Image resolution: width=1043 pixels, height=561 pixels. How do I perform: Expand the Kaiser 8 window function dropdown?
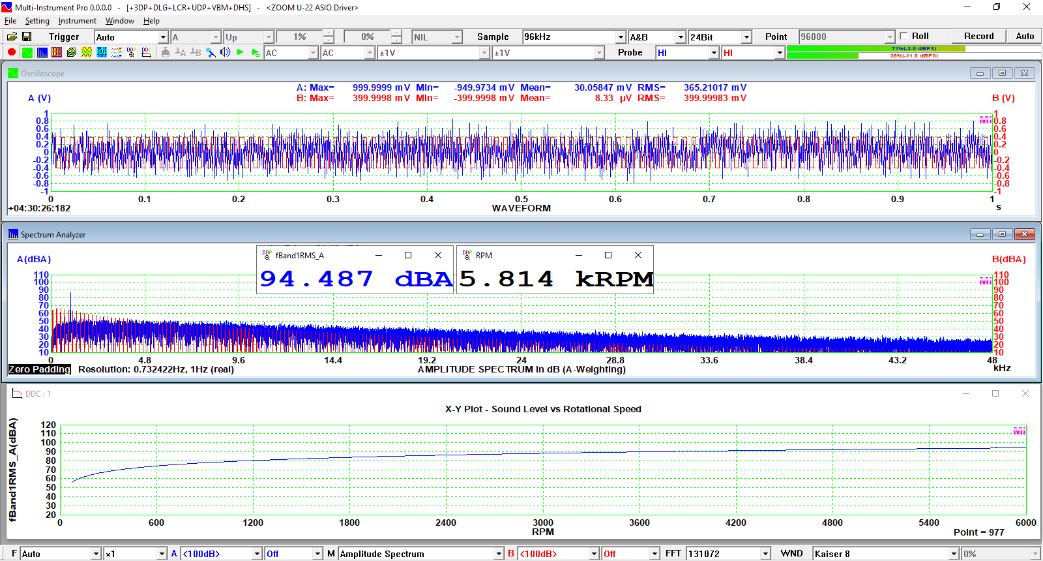coord(954,554)
